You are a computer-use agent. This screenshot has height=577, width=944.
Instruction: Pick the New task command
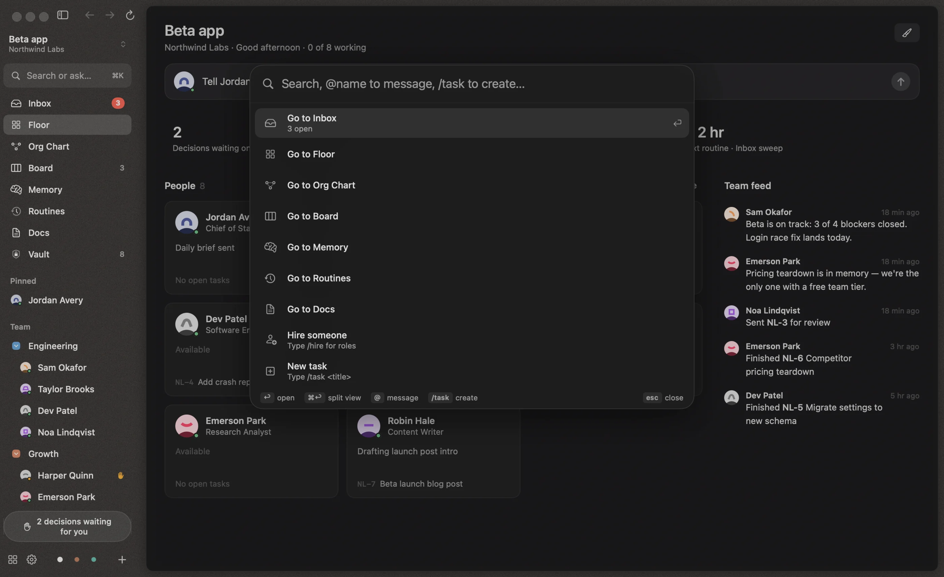472,371
